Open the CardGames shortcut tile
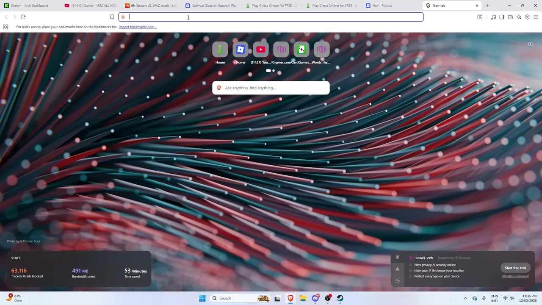 click(301, 50)
